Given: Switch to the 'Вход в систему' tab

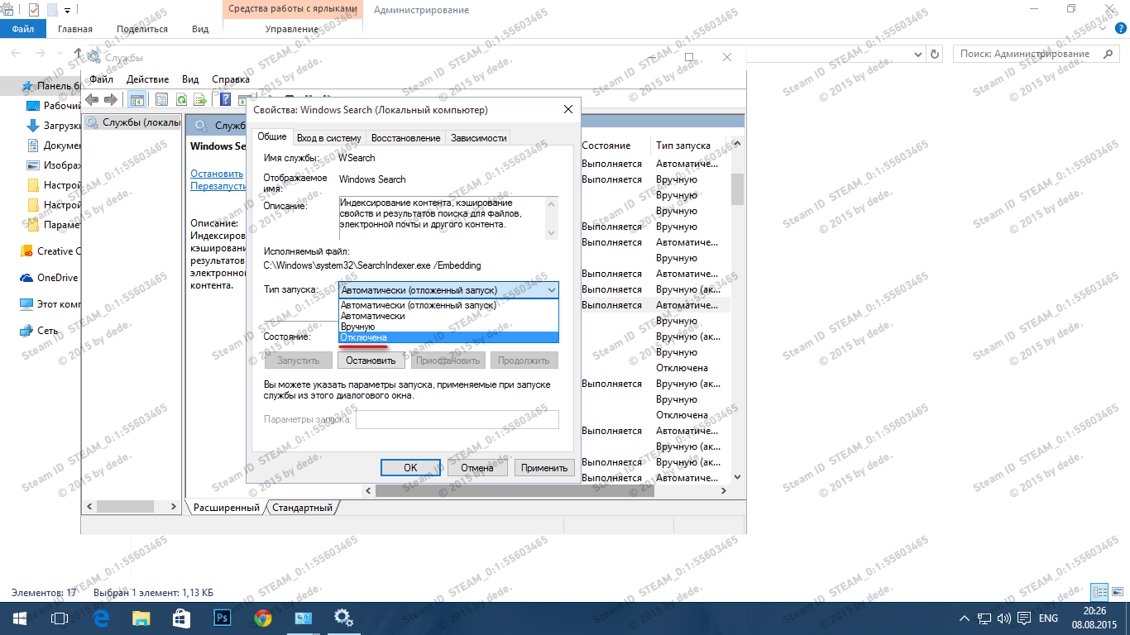Looking at the screenshot, I should click(x=329, y=138).
